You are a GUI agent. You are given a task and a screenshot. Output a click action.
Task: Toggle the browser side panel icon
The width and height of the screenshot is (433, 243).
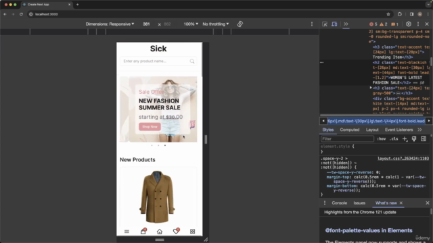click(x=411, y=14)
